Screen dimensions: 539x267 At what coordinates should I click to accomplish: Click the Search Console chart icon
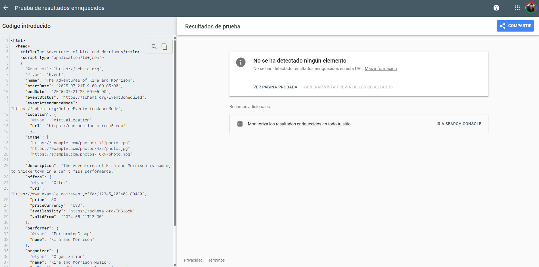[x=240, y=124]
